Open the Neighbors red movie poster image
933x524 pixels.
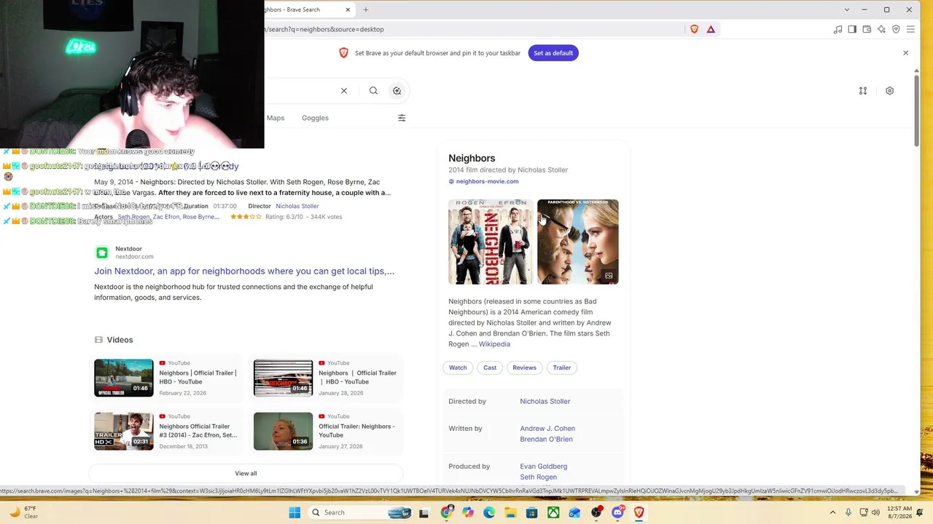click(x=491, y=242)
